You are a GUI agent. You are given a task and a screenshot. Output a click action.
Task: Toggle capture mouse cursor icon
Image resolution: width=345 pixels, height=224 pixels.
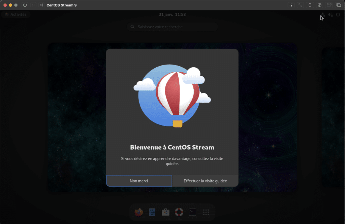tap(291, 5)
